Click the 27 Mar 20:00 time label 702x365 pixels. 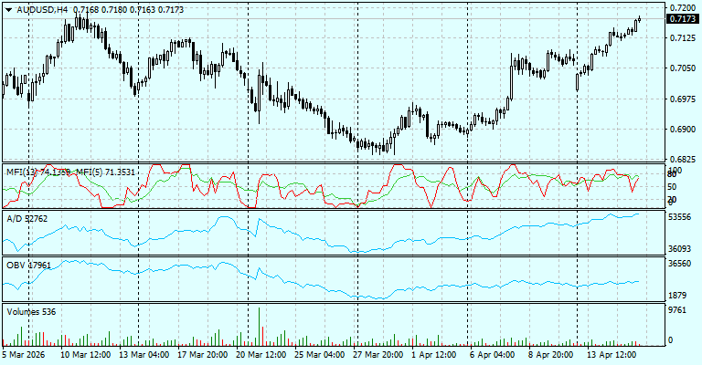point(378,355)
